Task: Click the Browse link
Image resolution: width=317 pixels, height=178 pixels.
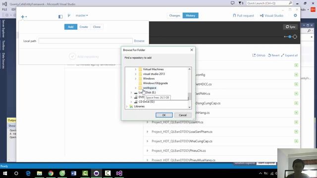Action: click(x=139, y=41)
